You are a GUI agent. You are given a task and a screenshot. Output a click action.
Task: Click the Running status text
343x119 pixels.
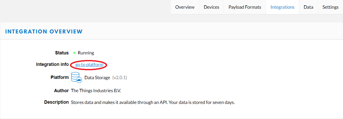[x=86, y=53]
